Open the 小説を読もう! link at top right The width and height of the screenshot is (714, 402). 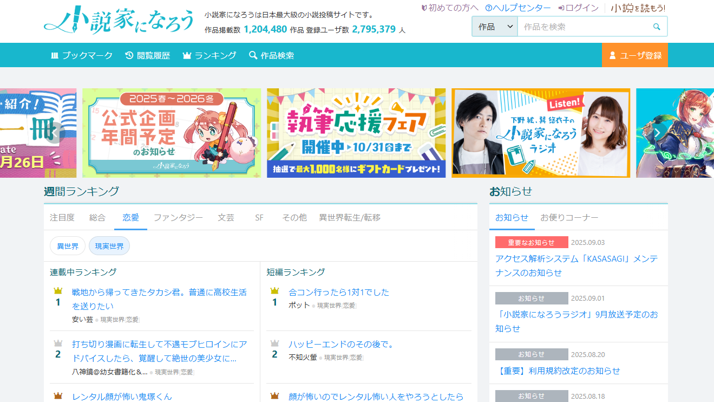[638, 8]
